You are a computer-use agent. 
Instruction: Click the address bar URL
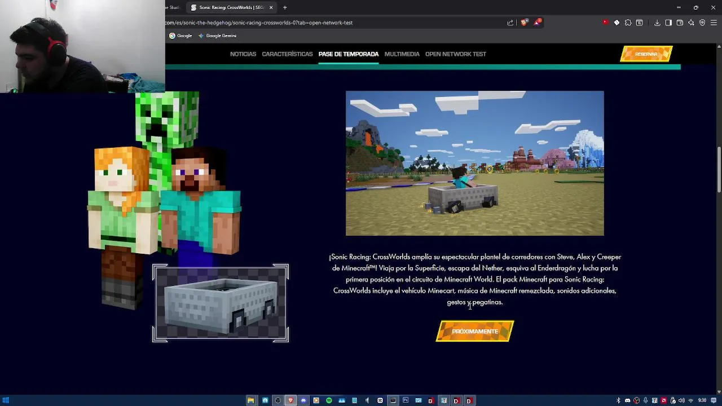point(259,23)
